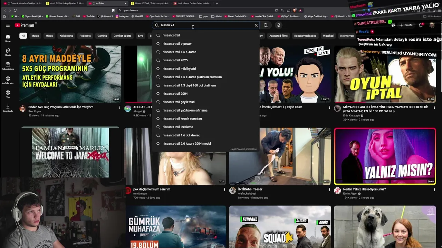Select the Music filter chip
Screen dimensions: 442x248
pyautogui.click(x=35, y=36)
